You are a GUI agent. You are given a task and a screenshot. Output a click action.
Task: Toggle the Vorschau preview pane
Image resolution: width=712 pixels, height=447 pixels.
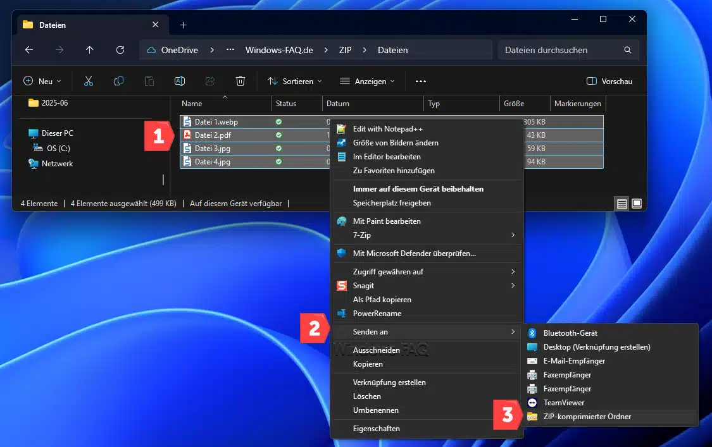(609, 81)
